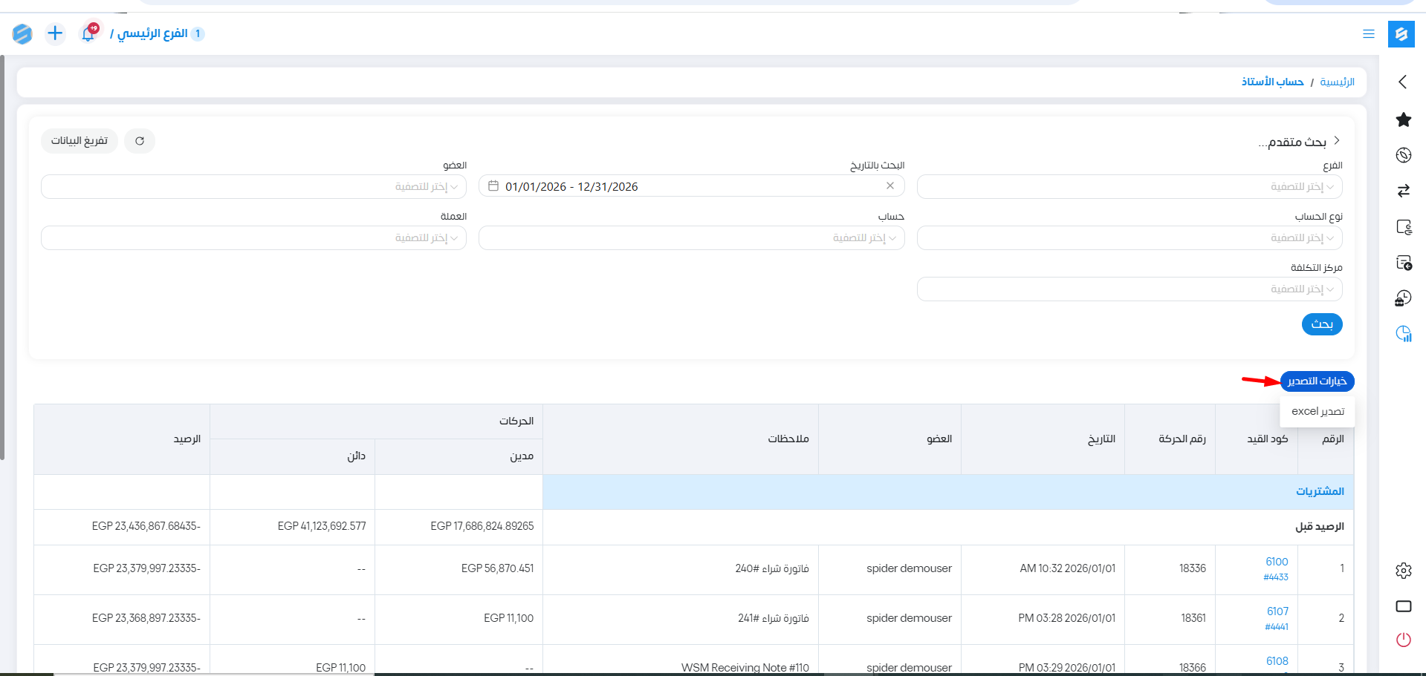The width and height of the screenshot is (1426, 676).
Task: Expand the العملة dropdown
Action: [x=253, y=238]
